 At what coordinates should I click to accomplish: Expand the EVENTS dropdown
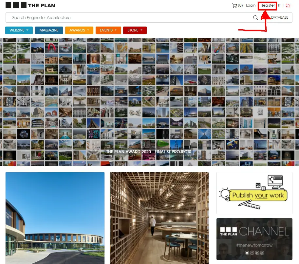(108, 30)
